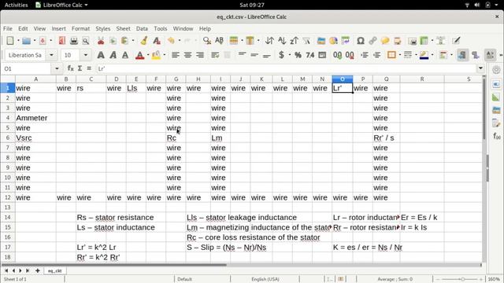Viewport: 504px width, 283px height.
Task: Add decimal place icon
Action: tap(338, 55)
